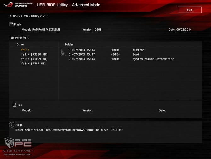Screen dimensions: 211x159
Task: Click the <DIR> tag in the $Extend row
Action: (x=115, y=50)
